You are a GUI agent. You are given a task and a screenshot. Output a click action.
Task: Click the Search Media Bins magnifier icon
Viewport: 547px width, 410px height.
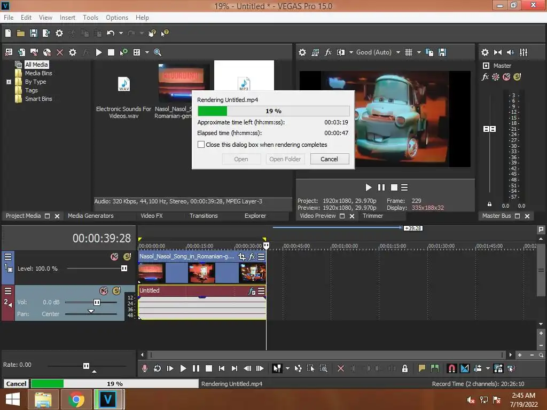click(x=158, y=52)
